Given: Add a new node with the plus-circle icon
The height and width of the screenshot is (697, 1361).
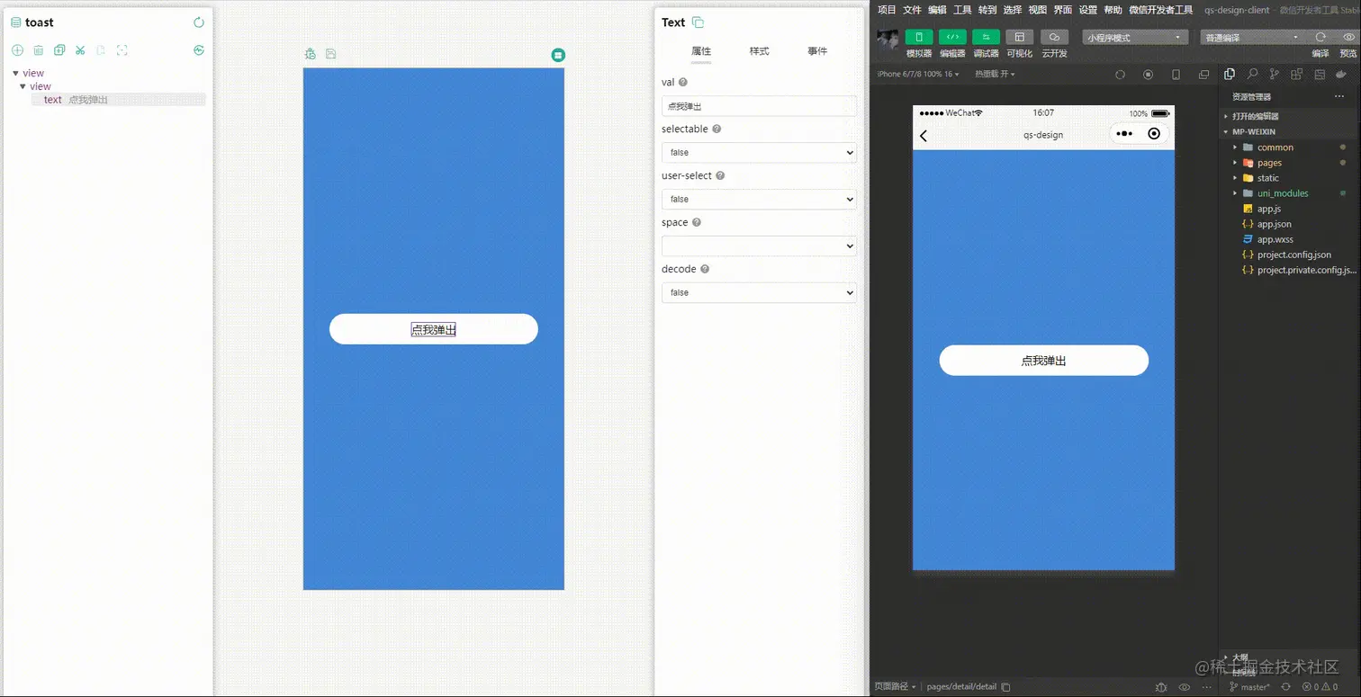Looking at the screenshot, I should (x=17, y=50).
